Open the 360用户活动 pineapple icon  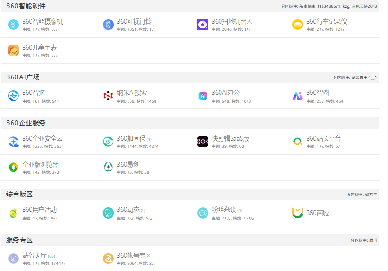pyautogui.click(x=13, y=213)
